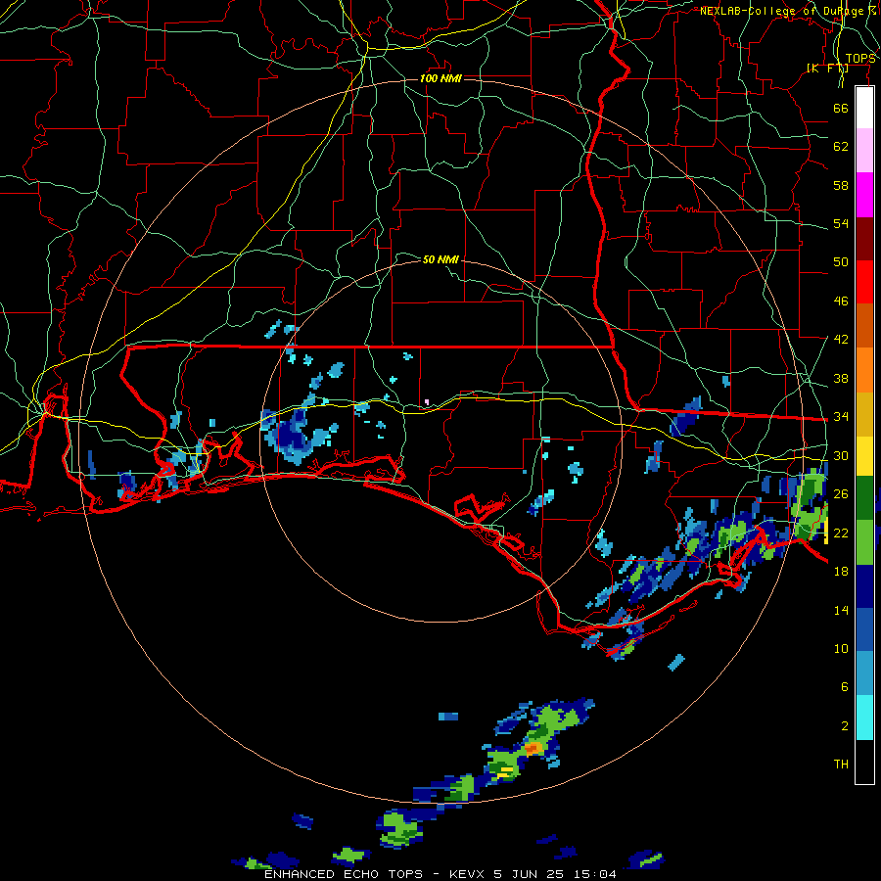
Task: Click the yellow legend swatch
Action: coord(864,456)
